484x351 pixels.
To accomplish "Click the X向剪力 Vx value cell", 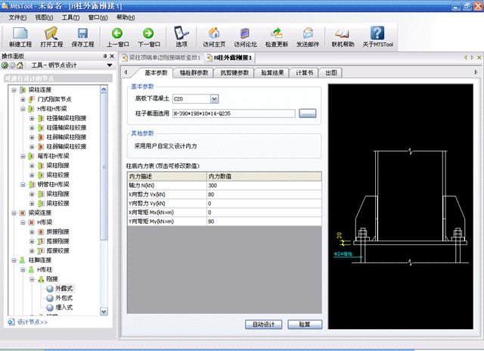I will [x=264, y=194].
